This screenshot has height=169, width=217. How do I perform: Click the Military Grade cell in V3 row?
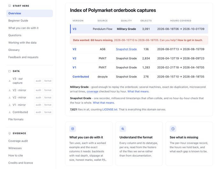pos(126,29)
